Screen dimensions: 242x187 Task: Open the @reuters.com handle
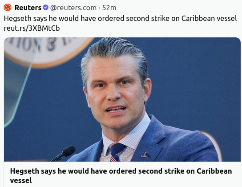pyautogui.click(x=73, y=8)
